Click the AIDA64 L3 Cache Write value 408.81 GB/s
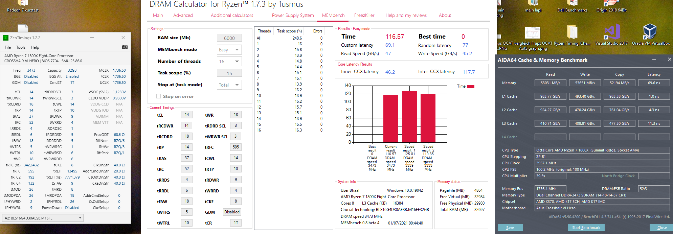 [585, 123]
